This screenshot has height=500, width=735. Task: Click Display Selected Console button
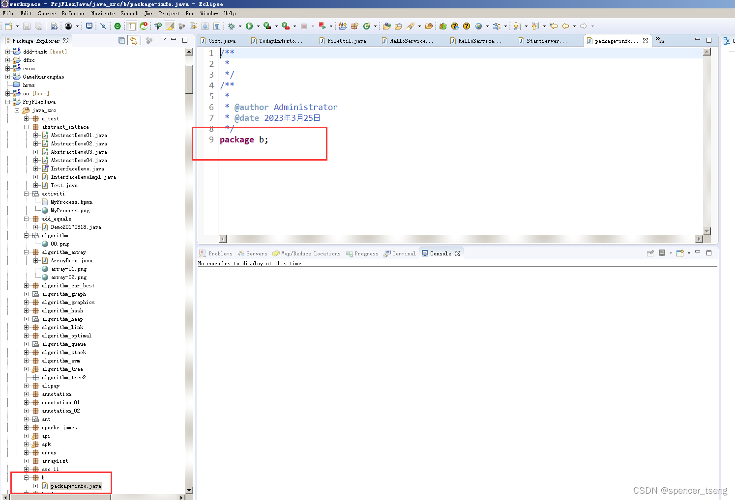coord(662,253)
